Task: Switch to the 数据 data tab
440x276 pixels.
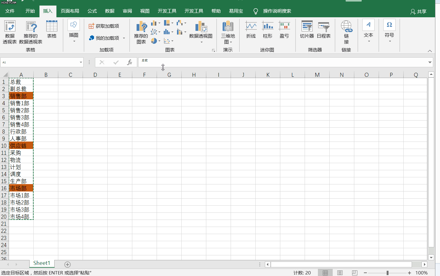Action: [110, 11]
